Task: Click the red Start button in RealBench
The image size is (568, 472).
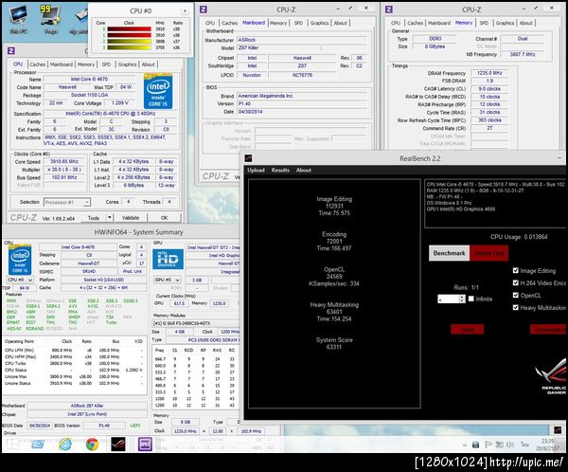Action: click(468, 329)
